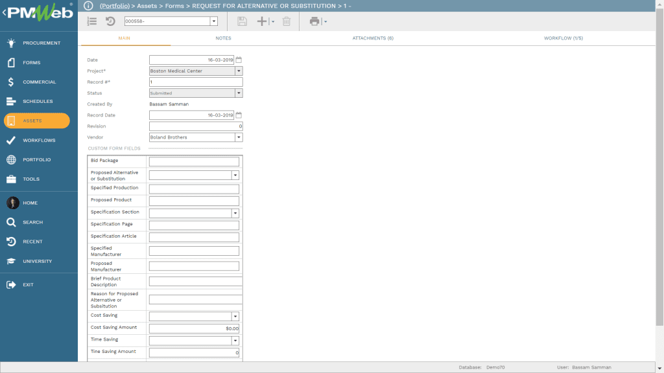Screen dimensions: 664x373
Task: Click the Time Saving Amount field
Action: pos(194,353)
